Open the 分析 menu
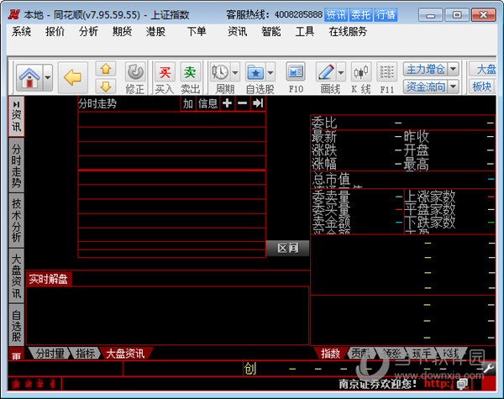Screen dimensions: 504x399 tap(88, 32)
